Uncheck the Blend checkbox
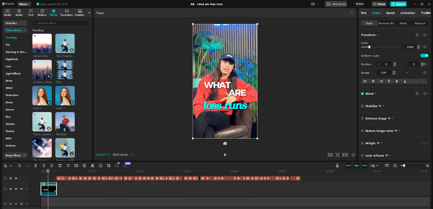Image resolution: width=433 pixels, height=209 pixels. [x=362, y=94]
